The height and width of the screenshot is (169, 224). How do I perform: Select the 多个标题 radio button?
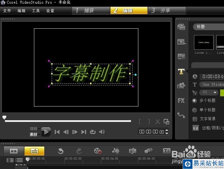tap(194, 101)
